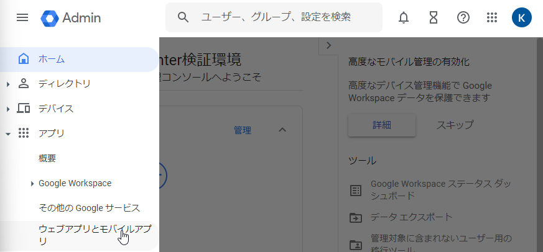
Task: Expand the ディレクトリ section arrow
Action: coord(8,84)
